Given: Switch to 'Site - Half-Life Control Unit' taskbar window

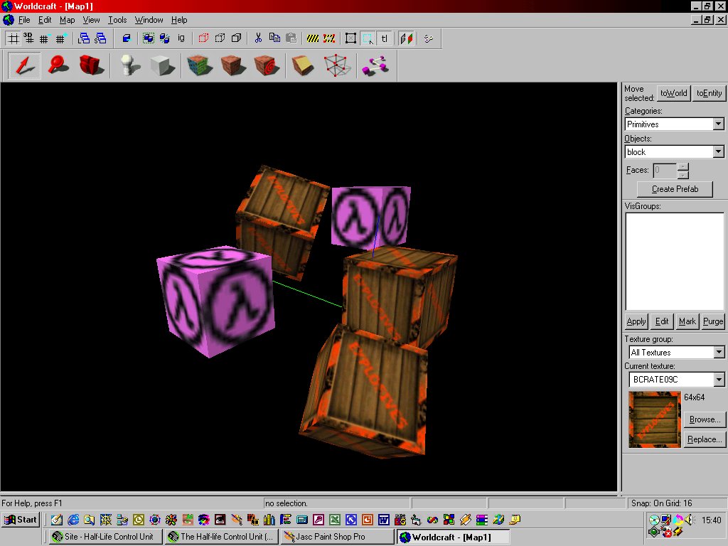Looking at the screenshot, I should [x=107, y=537].
